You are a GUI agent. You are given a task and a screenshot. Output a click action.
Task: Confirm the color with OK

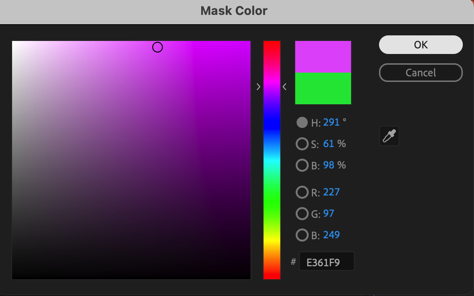tap(421, 45)
